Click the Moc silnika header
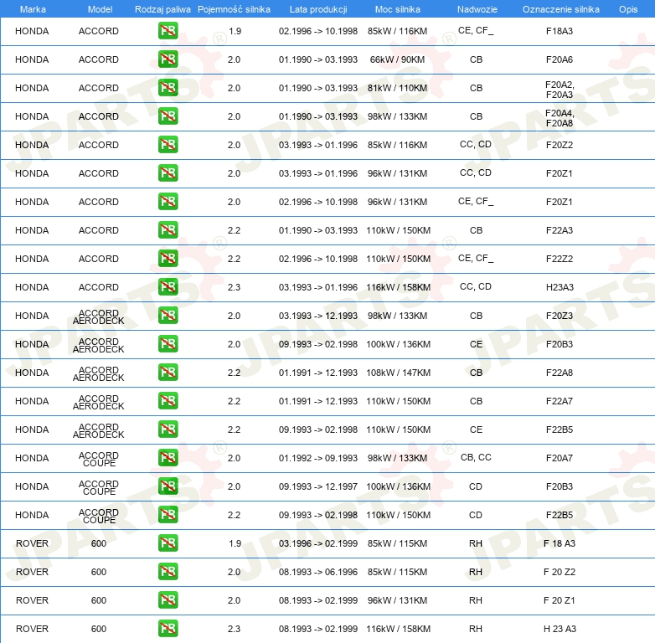The image size is (655, 643). point(398,9)
